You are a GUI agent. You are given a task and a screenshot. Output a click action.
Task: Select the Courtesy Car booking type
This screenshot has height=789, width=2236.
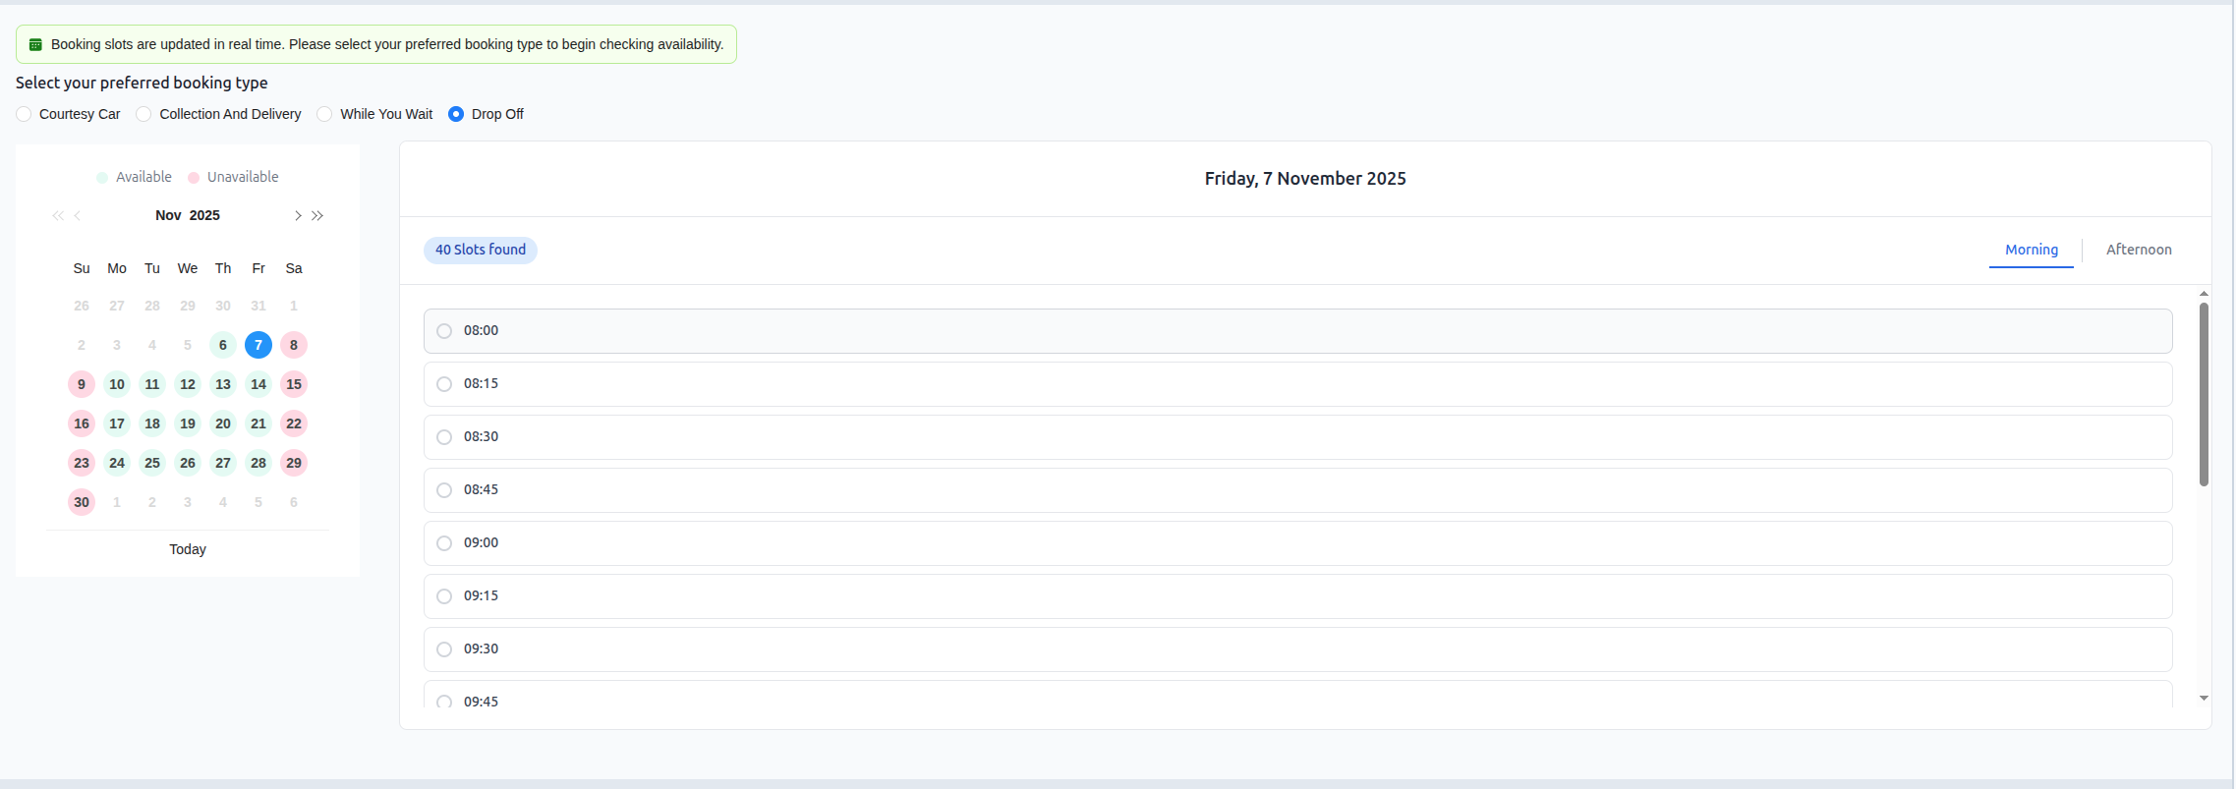click(25, 114)
